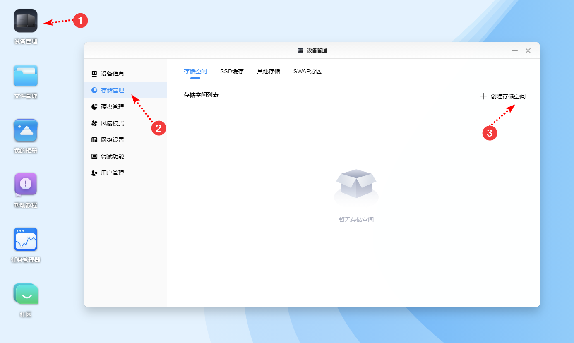Image resolution: width=574 pixels, height=343 pixels.
Task: Switch to the SSD缓存 tab
Action: 232,71
